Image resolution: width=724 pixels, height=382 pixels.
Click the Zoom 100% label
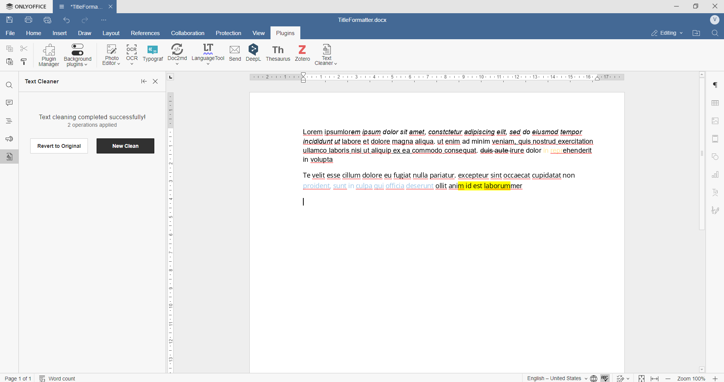coord(691,379)
